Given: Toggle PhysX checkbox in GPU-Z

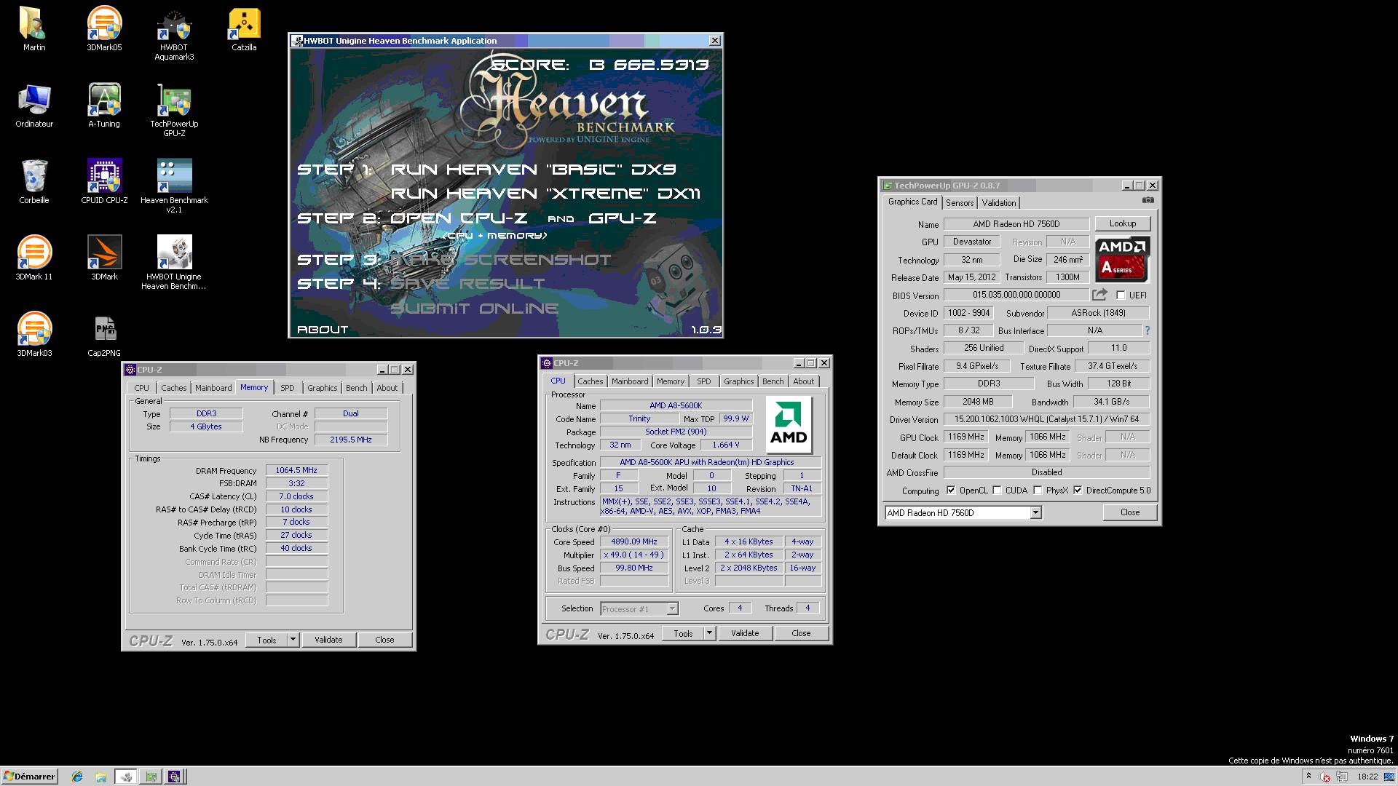Looking at the screenshot, I should point(1038,491).
